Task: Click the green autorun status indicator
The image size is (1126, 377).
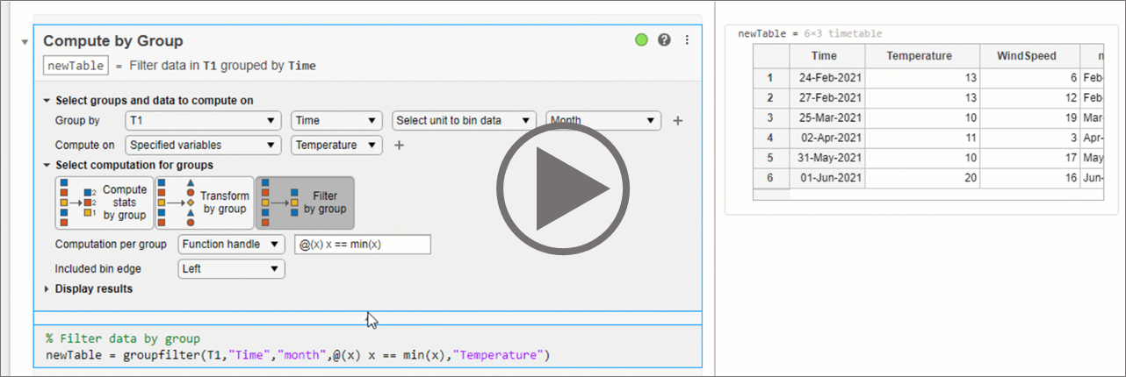Action: [642, 40]
